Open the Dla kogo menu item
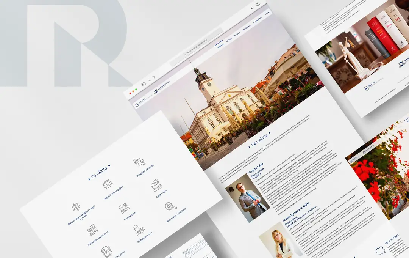409x258 pixels. pos(229,40)
